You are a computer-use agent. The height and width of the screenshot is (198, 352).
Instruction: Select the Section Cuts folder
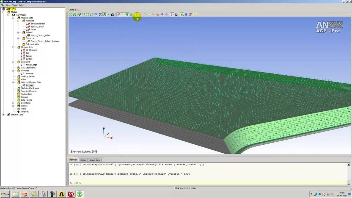(x=27, y=94)
